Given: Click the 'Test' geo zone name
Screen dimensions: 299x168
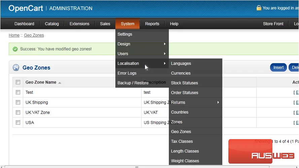Looking at the screenshot, I should [29, 92].
